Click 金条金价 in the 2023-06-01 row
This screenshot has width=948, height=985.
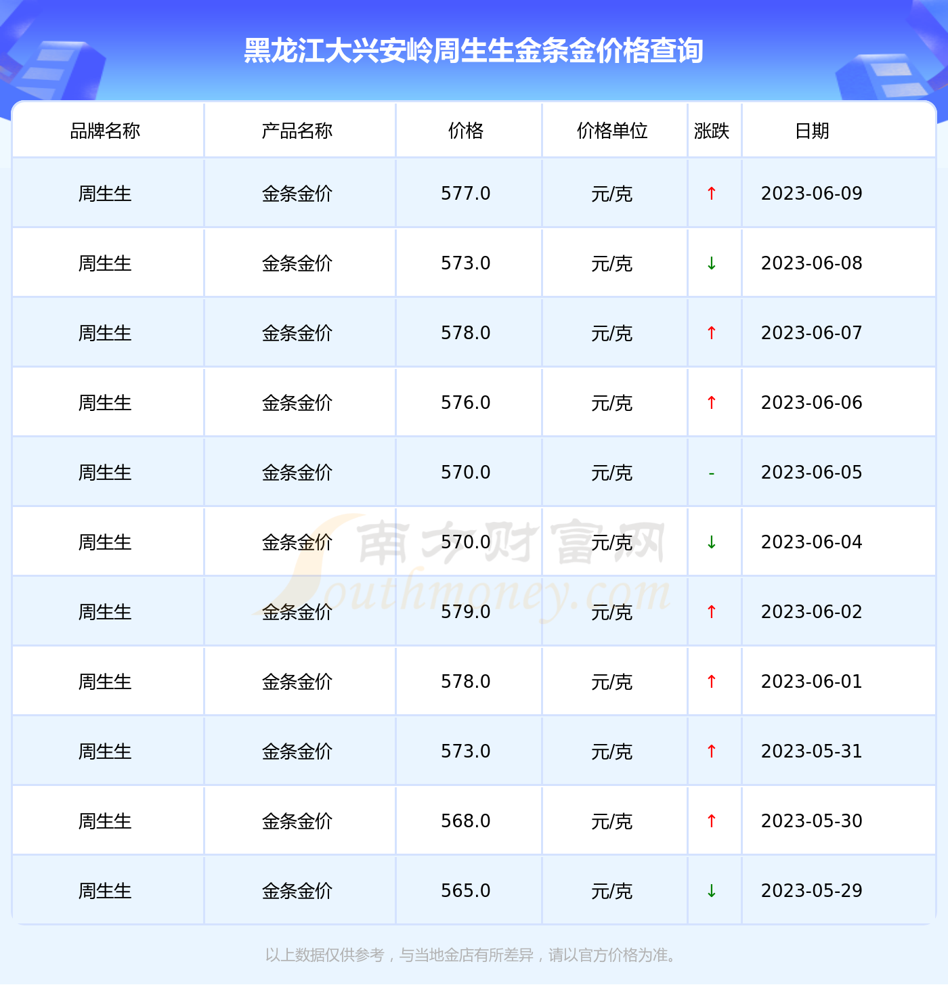297,682
